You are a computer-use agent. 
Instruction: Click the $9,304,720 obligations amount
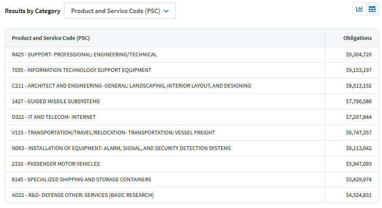point(359,55)
